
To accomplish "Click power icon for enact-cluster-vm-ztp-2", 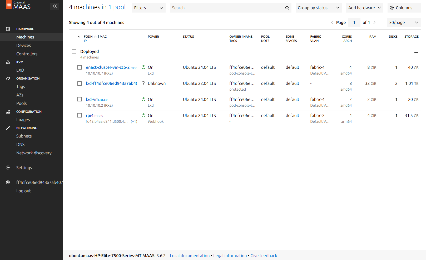I will 143,67.
